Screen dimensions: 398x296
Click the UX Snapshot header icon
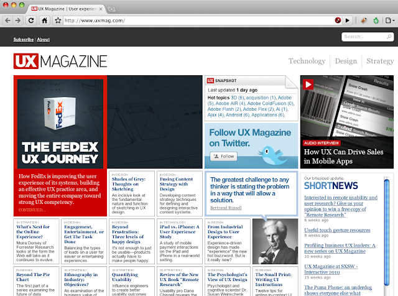click(x=210, y=80)
